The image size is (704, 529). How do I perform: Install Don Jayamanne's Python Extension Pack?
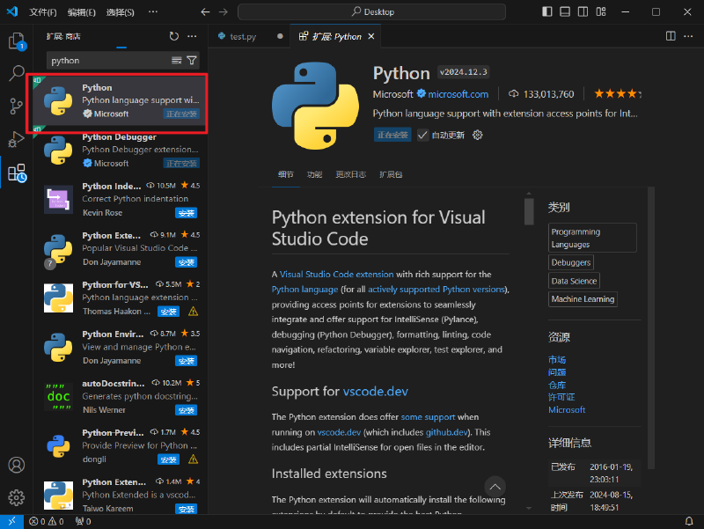pos(186,262)
